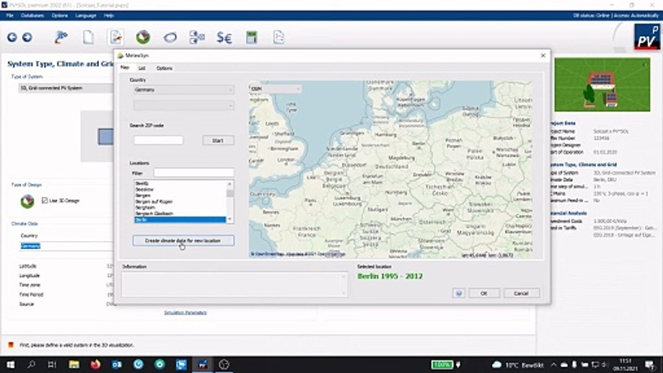
Task: Click Hamburg on the map
Action: coord(385,135)
